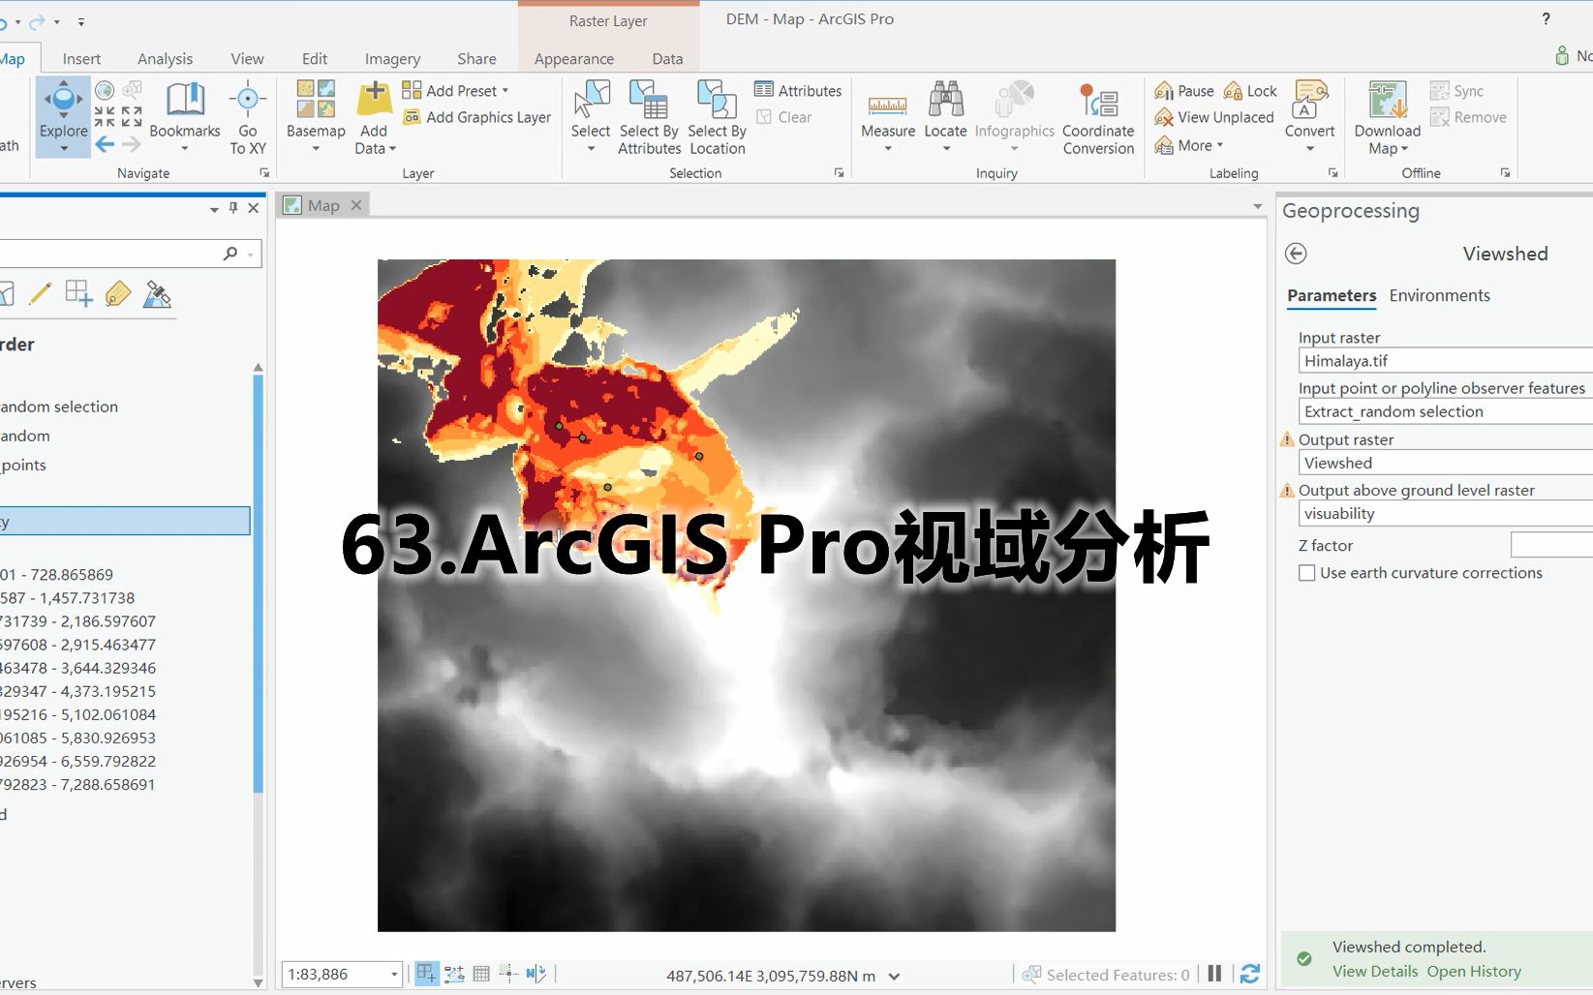Activate the Select tool
This screenshot has width=1593, height=995.
(x=591, y=116)
